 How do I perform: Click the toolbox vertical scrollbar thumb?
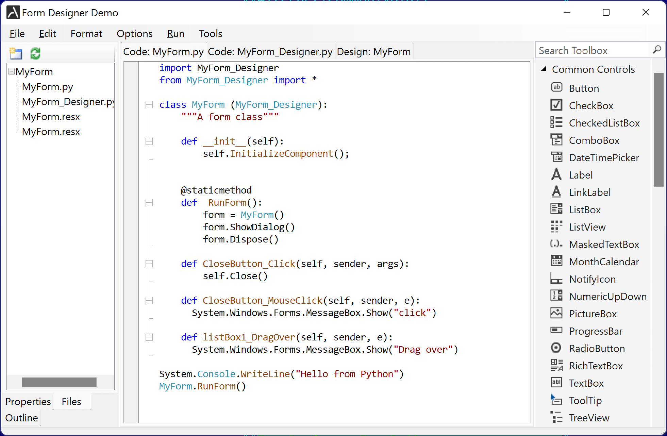pos(658,129)
